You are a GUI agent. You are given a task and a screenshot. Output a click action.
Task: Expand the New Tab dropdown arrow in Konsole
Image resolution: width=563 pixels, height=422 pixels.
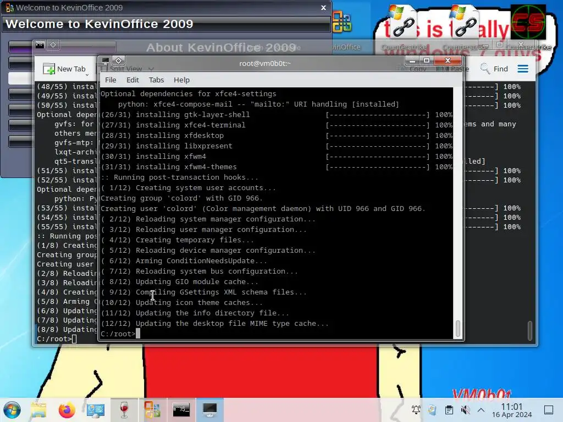(x=87, y=74)
